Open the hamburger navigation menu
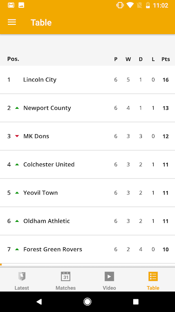Viewport: 175px width, 312px height. click(x=12, y=22)
